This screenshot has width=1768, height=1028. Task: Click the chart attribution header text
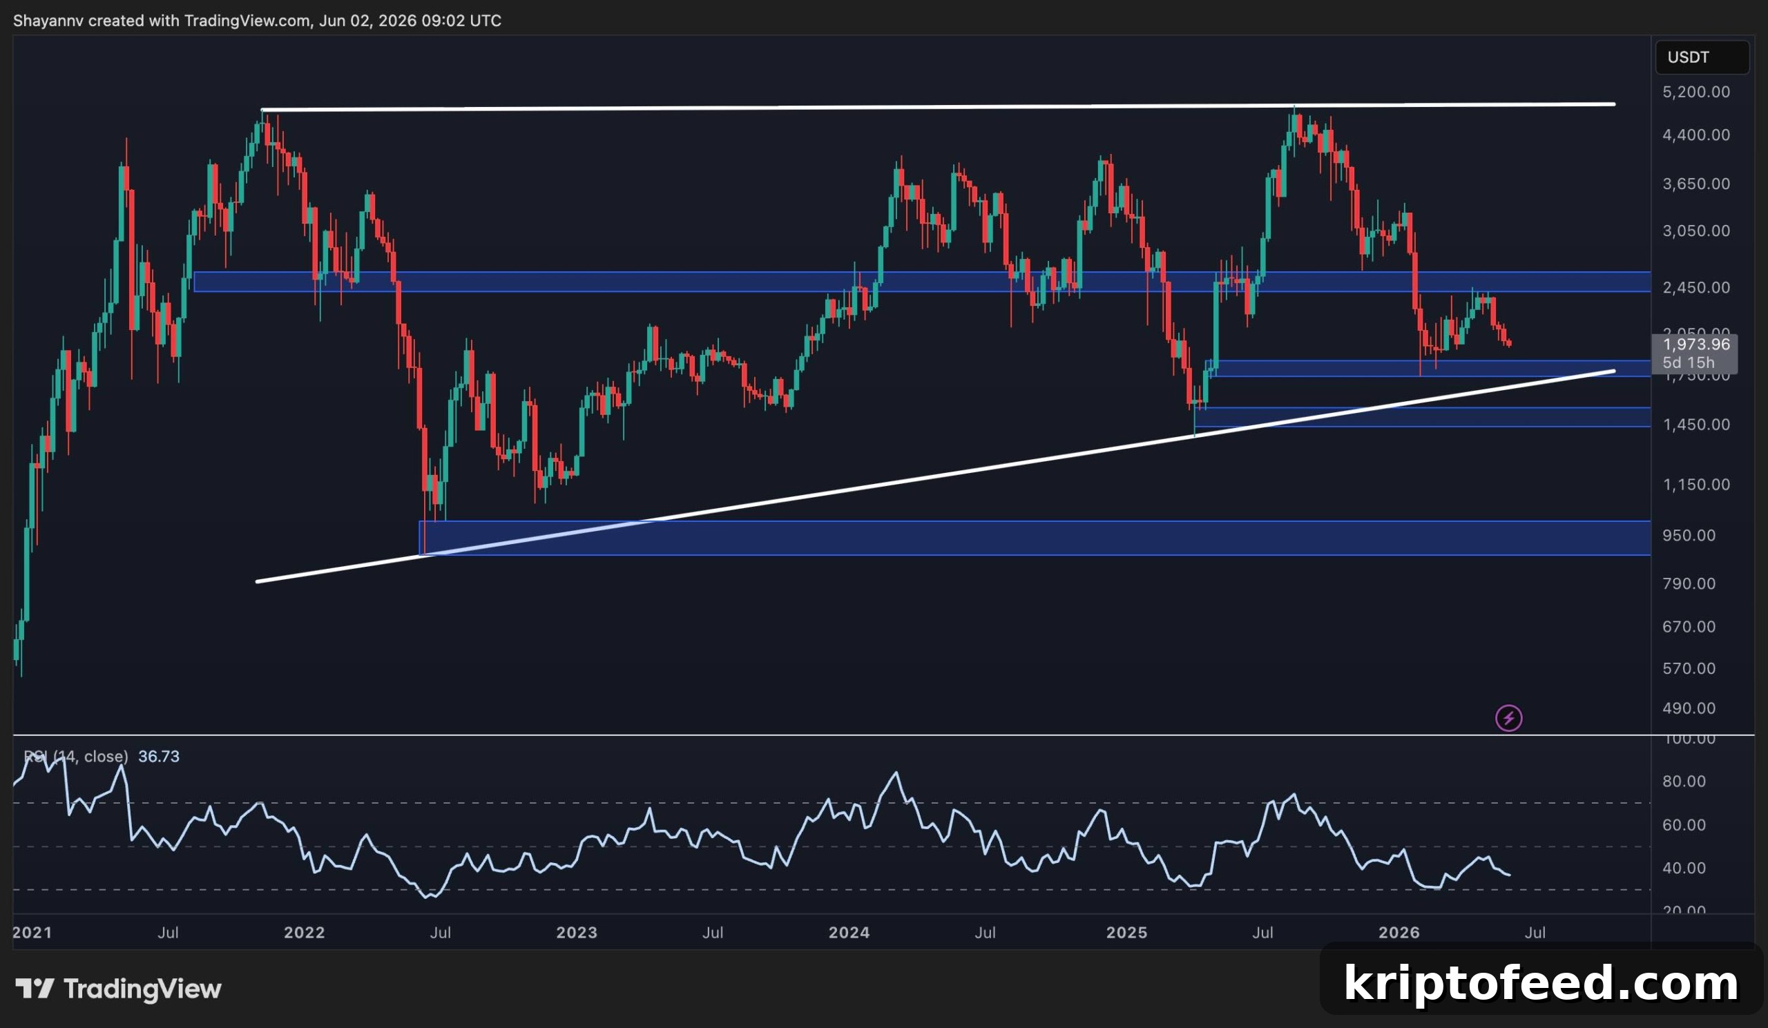click(257, 21)
